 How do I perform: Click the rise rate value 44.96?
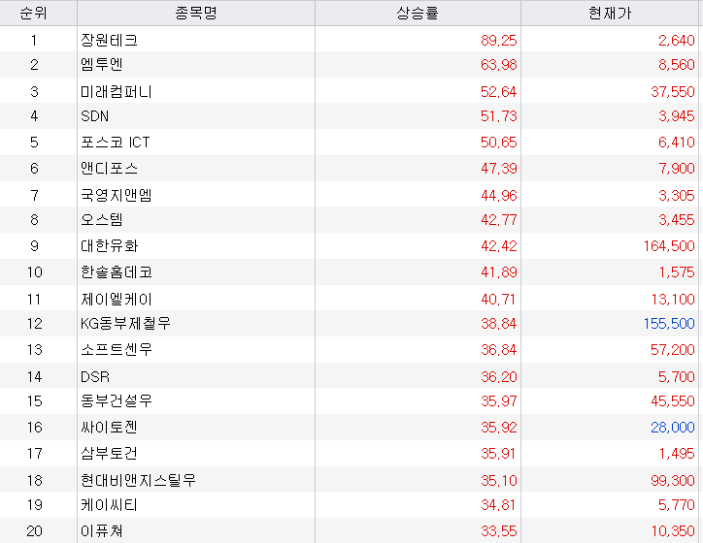pos(498,195)
